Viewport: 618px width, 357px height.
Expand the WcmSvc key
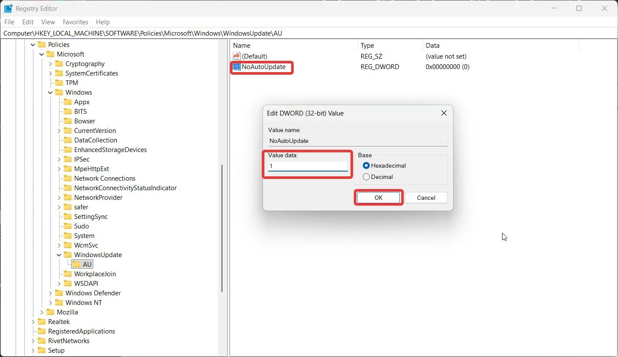click(59, 245)
